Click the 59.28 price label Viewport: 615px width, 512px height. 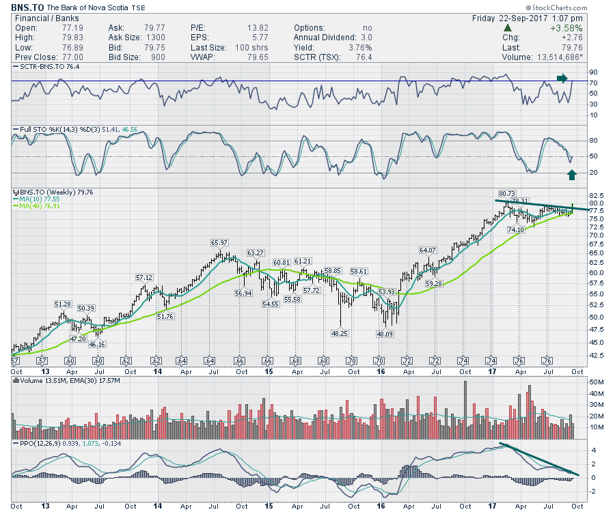pos(434,283)
